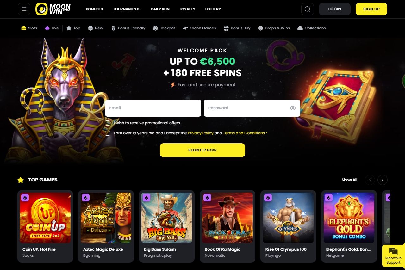The height and width of the screenshot is (270, 405).
Task: Tick the promotional offers checkbox
Action: (x=108, y=123)
